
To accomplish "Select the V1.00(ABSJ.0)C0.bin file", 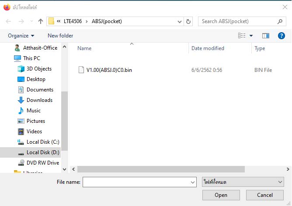I will 109,70.
